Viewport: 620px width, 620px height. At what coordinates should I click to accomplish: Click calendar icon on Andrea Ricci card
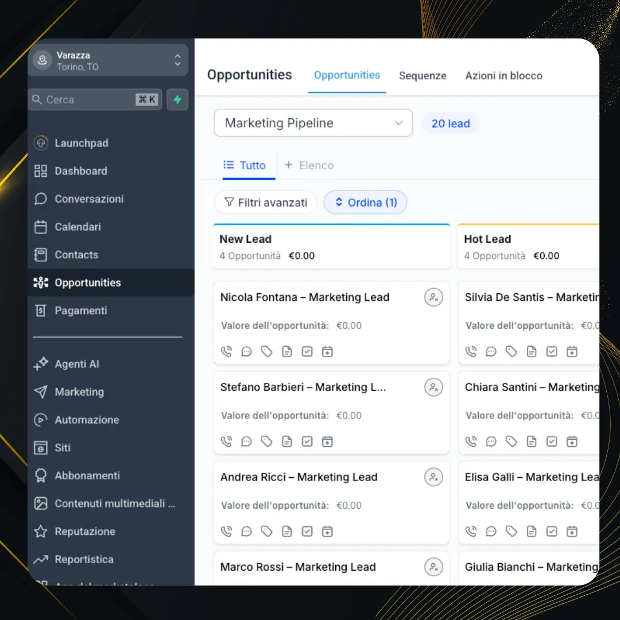click(x=327, y=531)
